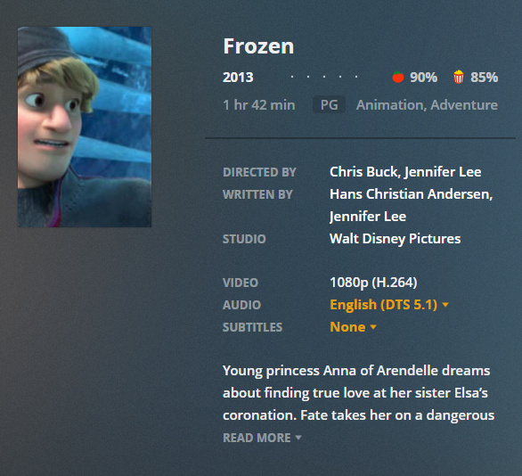Set the third star rating dot
The image size is (522, 476).
[x=324, y=77]
